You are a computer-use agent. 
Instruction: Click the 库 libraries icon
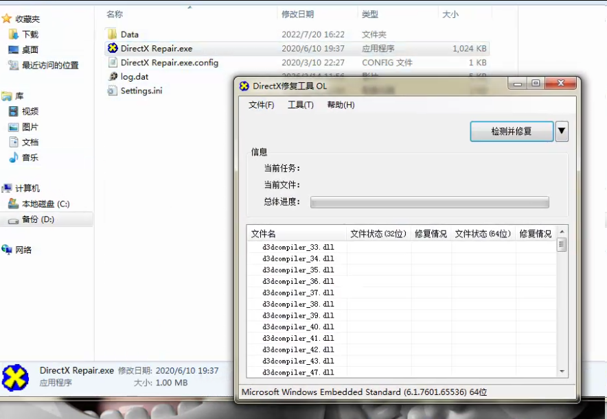tap(7, 96)
